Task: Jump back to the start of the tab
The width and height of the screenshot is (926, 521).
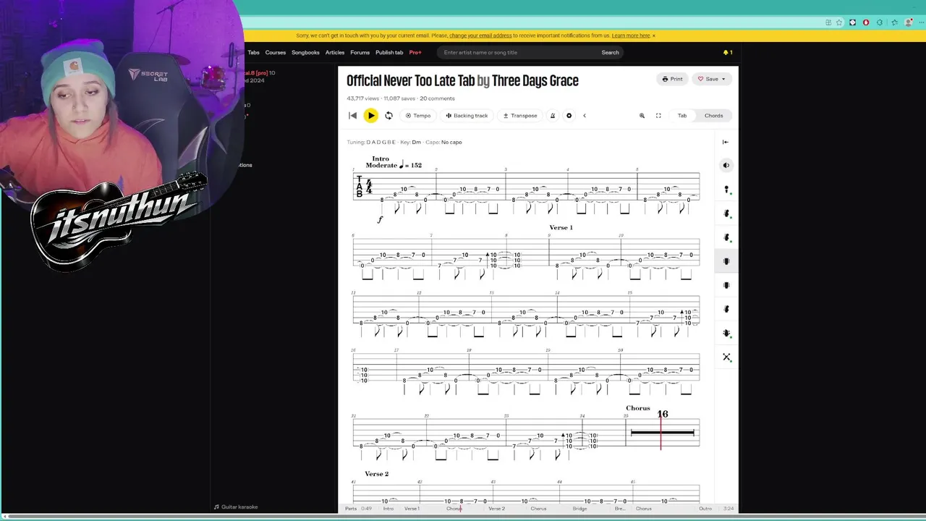Action: [352, 116]
